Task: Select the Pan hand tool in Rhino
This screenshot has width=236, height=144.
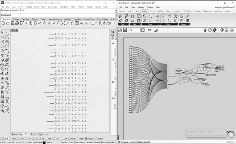Action: pos(45,23)
